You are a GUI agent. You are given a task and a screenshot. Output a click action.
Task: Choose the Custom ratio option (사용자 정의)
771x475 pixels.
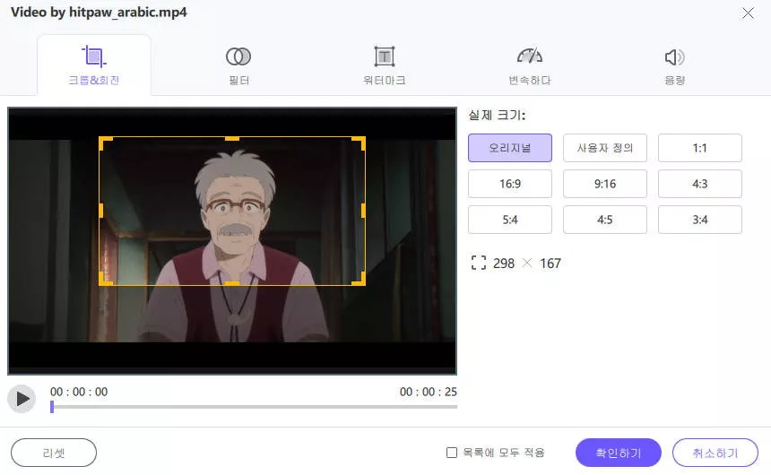click(x=605, y=148)
